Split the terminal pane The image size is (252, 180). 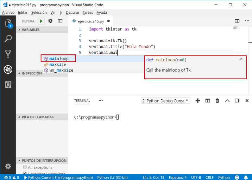click(208, 101)
